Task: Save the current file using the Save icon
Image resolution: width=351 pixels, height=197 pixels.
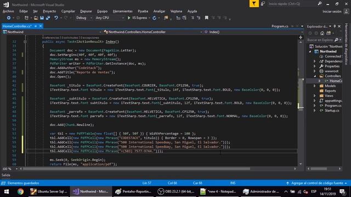Action: point(42,18)
